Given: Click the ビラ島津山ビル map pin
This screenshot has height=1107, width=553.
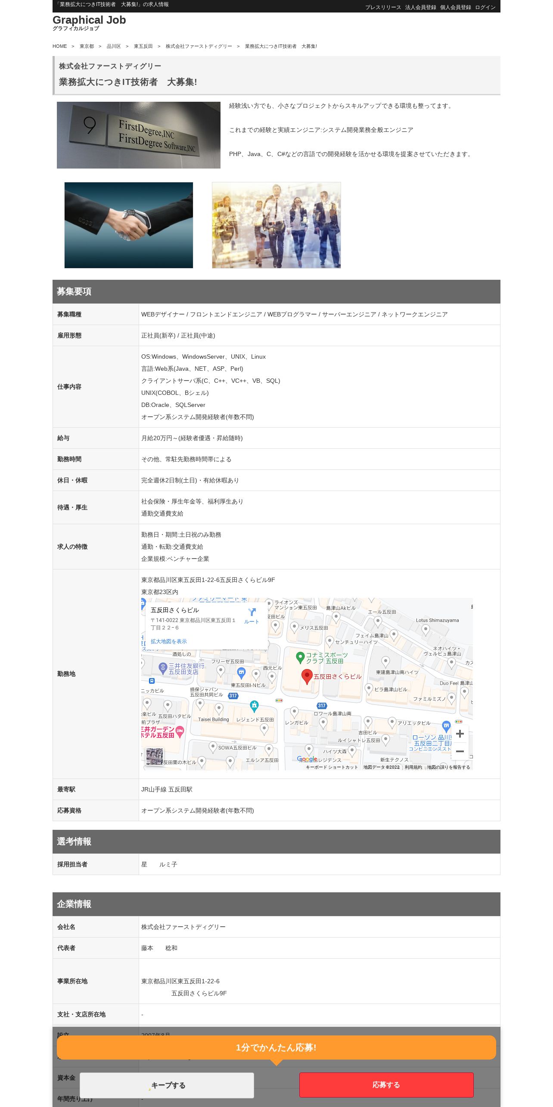Looking at the screenshot, I should [x=369, y=689].
